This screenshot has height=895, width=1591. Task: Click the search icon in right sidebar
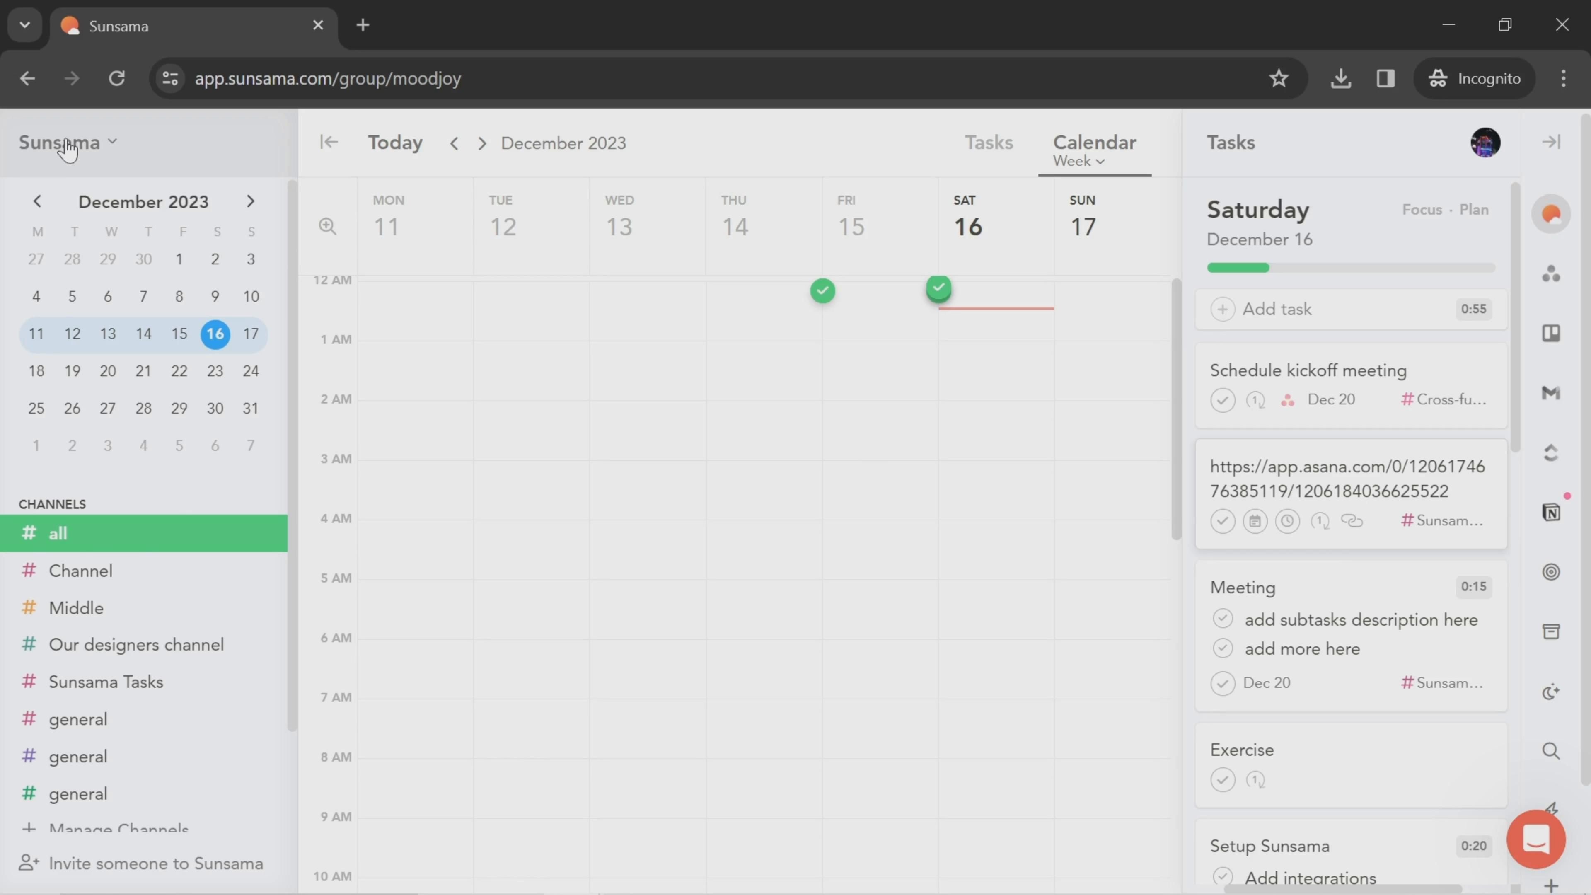1551,751
